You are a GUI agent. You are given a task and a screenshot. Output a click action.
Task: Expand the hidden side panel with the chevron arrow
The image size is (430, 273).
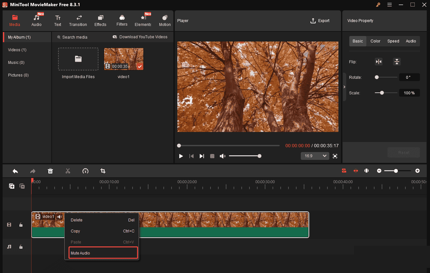coord(344,87)
